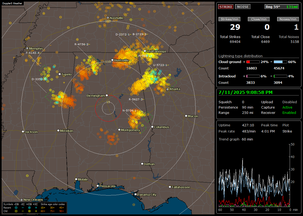Viewport: 303px width, 216px height.
Task: Click the Persistence value 90 min
Action: point(248,107)
